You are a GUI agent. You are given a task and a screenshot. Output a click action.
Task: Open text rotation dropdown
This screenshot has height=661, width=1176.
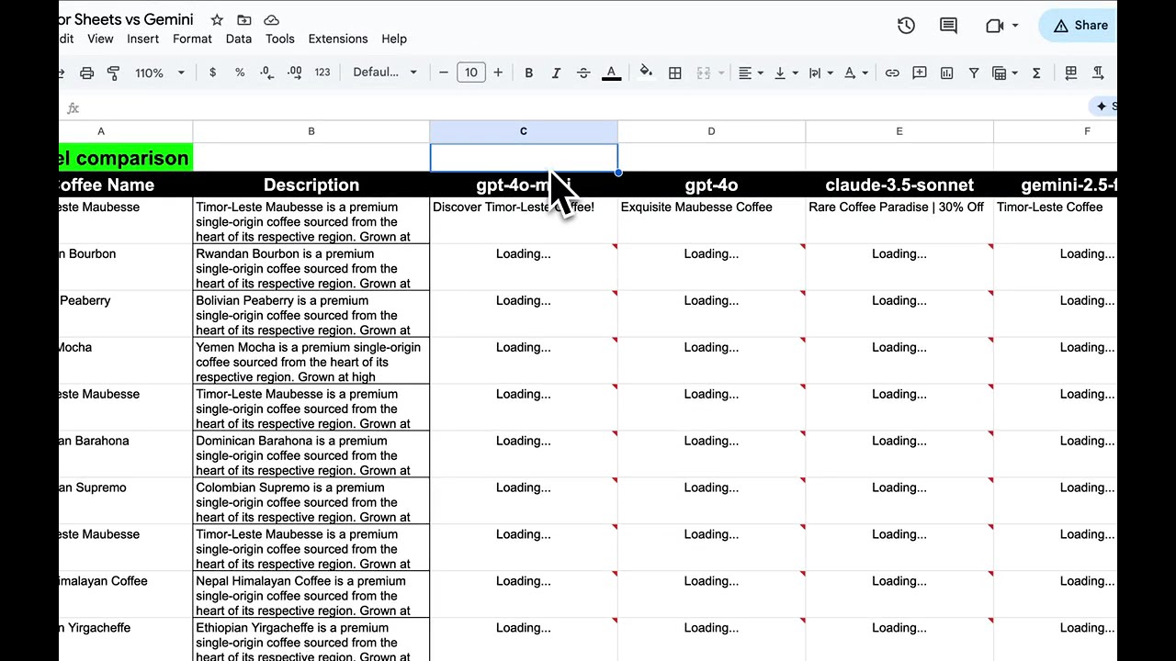[x=855, y=73]
